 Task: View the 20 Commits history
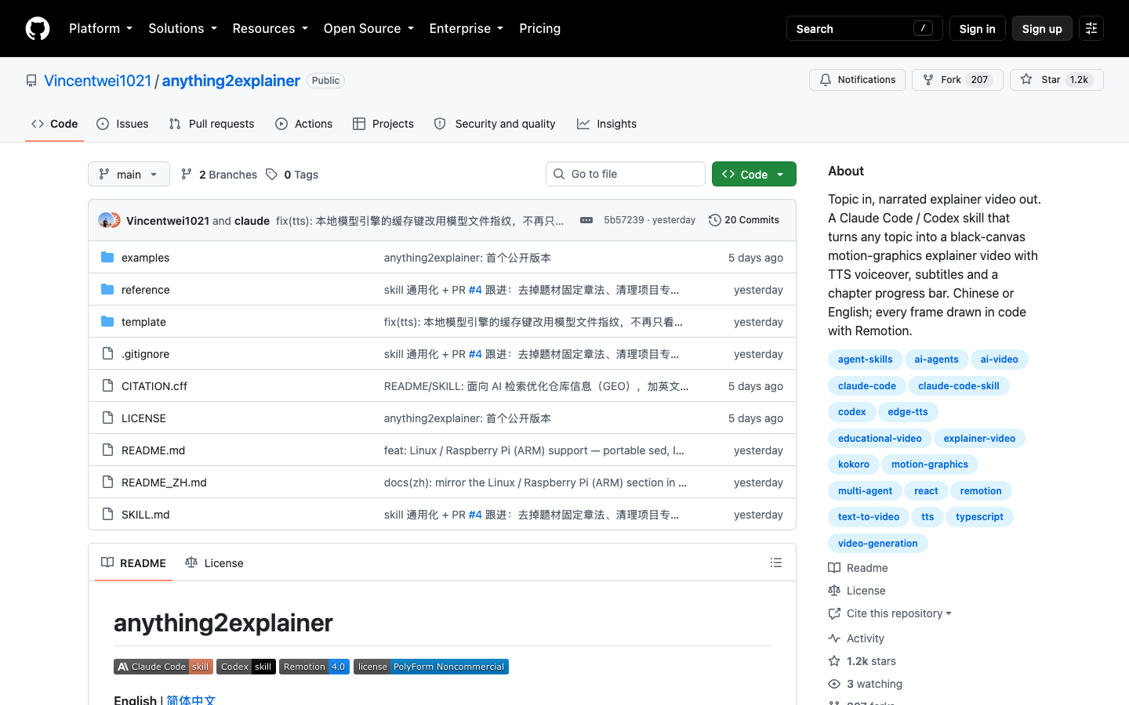[744, 220]
